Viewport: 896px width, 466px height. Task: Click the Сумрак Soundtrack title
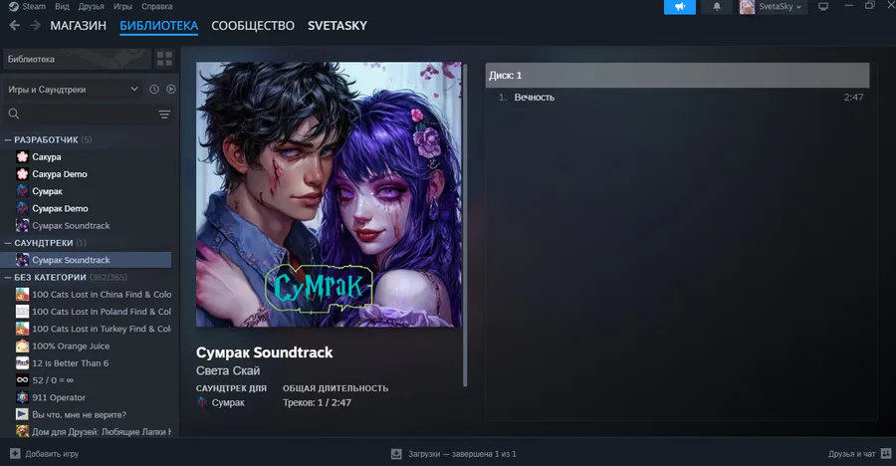pyautogui.click(x=264, y=352)
